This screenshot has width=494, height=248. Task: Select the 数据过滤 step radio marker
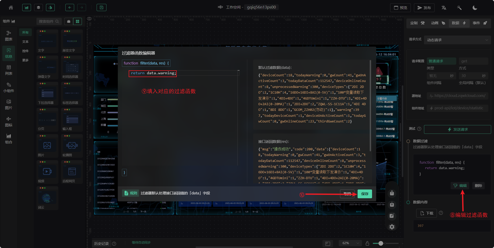[408, 141]
